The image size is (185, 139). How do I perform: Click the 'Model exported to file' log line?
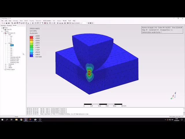click(x=58, y=114)
